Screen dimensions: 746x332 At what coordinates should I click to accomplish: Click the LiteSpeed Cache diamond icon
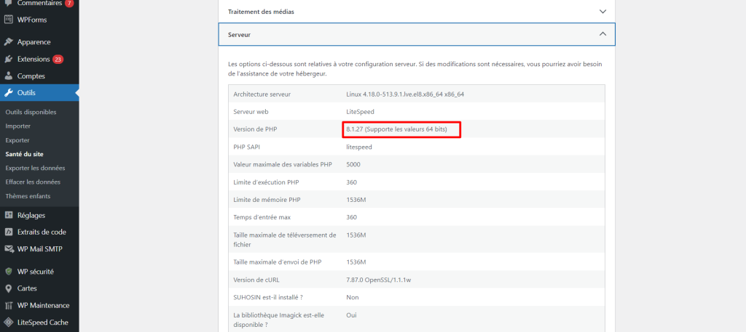[x=8, y=323]
